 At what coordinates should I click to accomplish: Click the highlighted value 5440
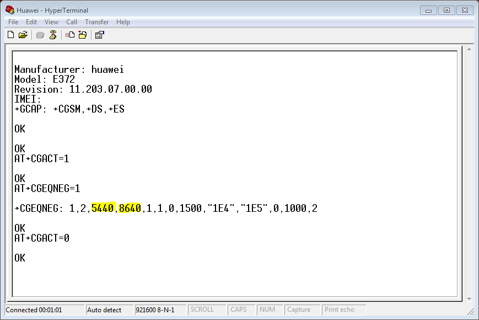(103, 208)
